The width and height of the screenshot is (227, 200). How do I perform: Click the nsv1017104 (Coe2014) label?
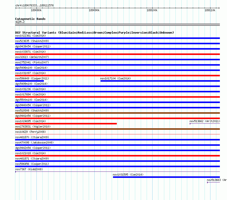click(x=116, y=78)
